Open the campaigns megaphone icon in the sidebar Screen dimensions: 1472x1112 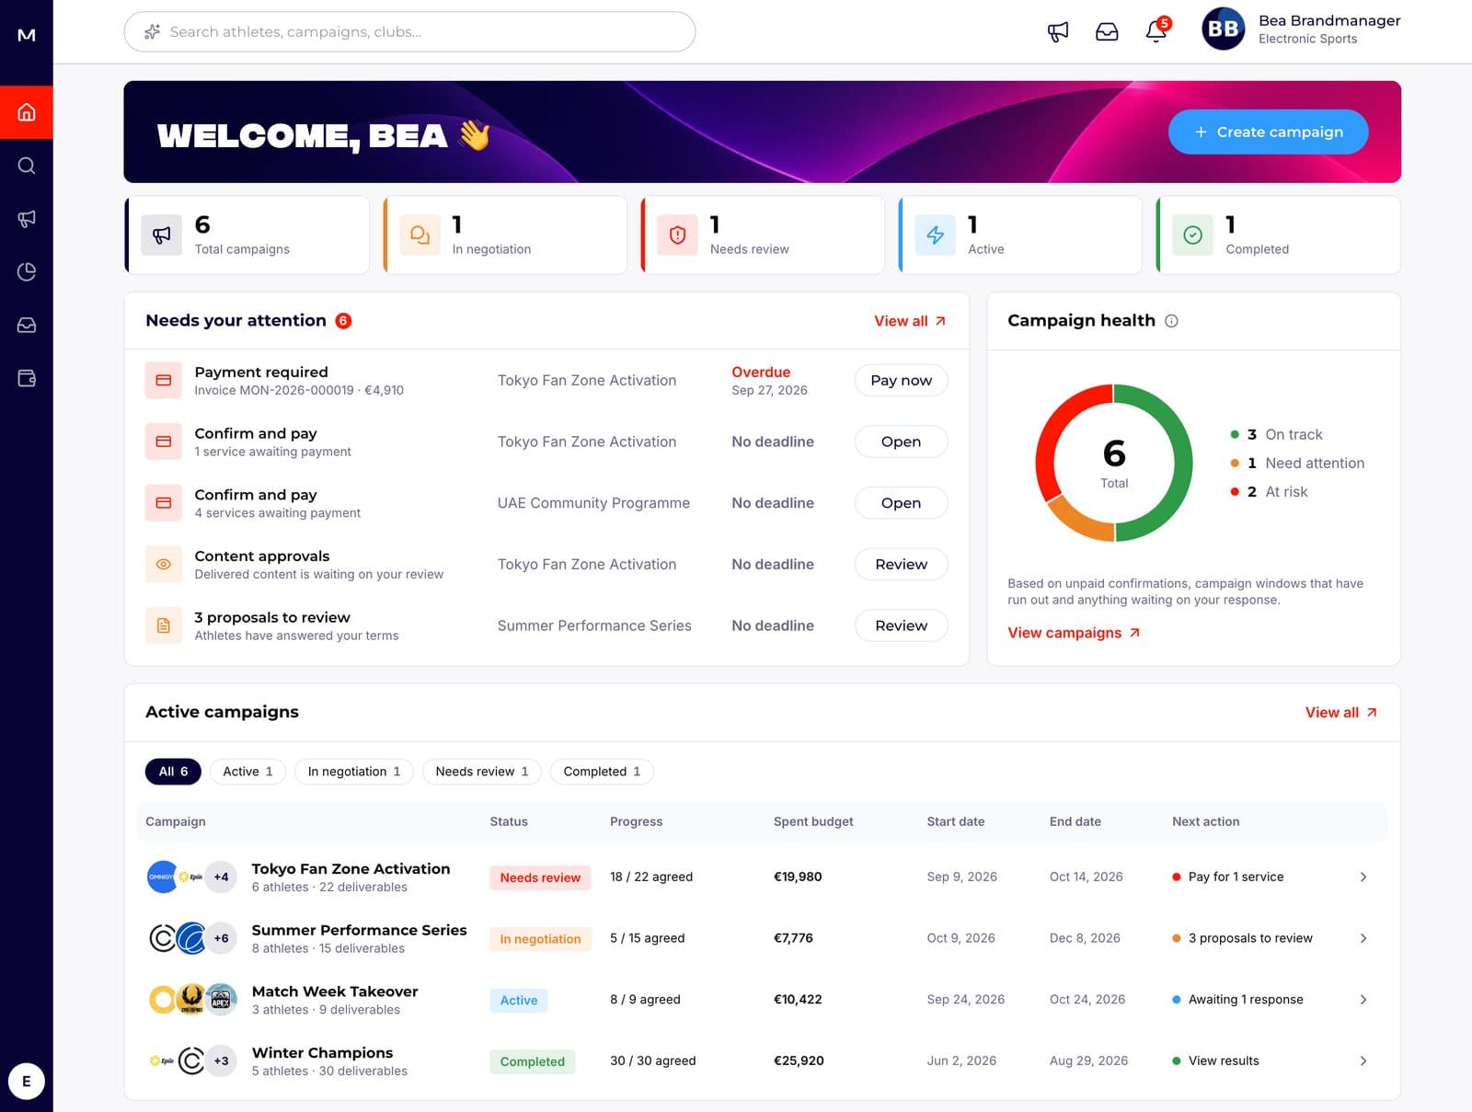(x=27, y=219)
